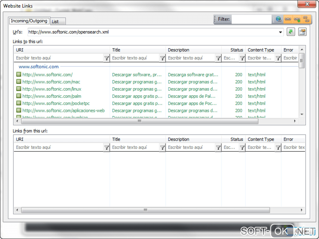Click green icon of softonic.com/mac row
319x239 pixels.
click(x=19, y=81)
